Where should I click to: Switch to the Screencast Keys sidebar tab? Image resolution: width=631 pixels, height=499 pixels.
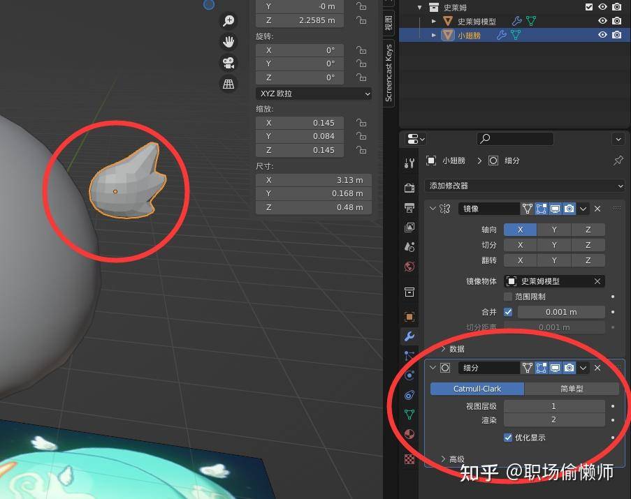(x=389, y=73)
